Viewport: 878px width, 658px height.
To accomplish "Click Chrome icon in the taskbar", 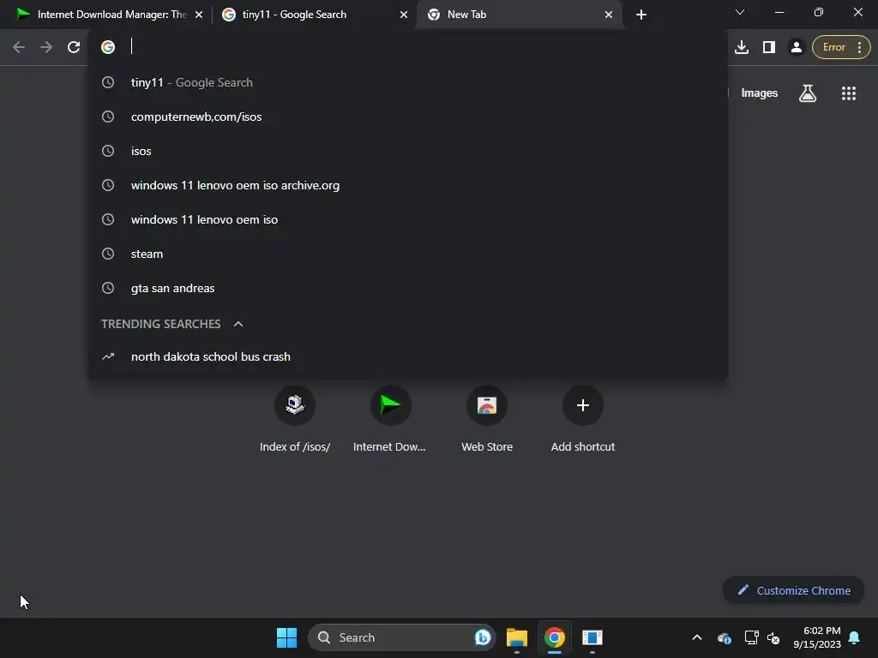I will coord(555,637).
